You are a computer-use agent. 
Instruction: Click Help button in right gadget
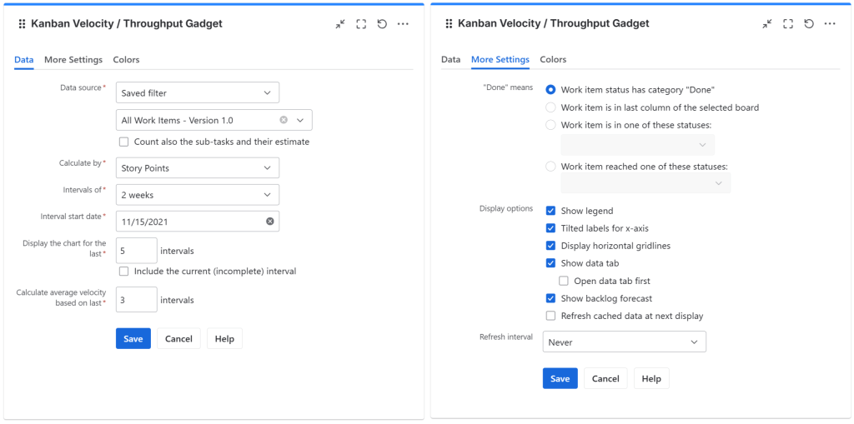click(651, 379)
